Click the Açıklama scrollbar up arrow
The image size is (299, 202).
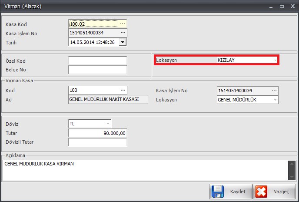point(292,164)
